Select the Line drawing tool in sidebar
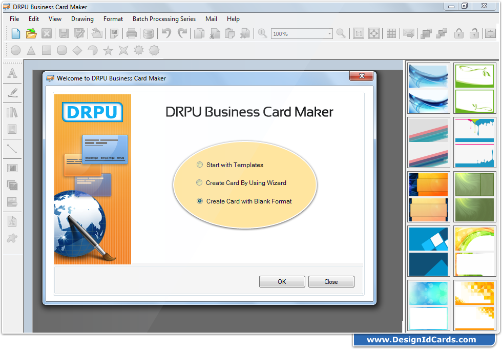This screenshot has width=502, height=349. [x=12, y=149]
